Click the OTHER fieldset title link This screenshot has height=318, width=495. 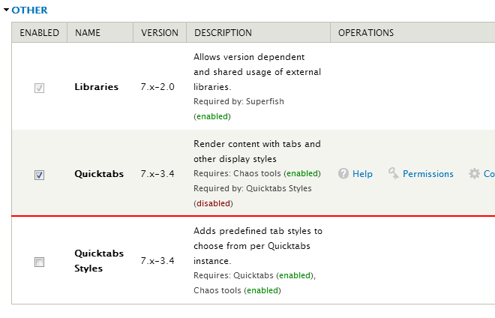(x=29, y=10)
